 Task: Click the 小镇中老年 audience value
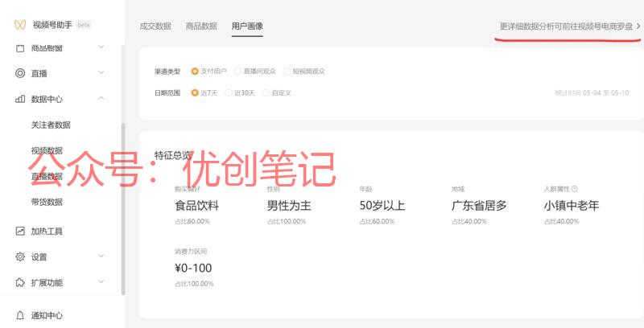tap(572, 206)
